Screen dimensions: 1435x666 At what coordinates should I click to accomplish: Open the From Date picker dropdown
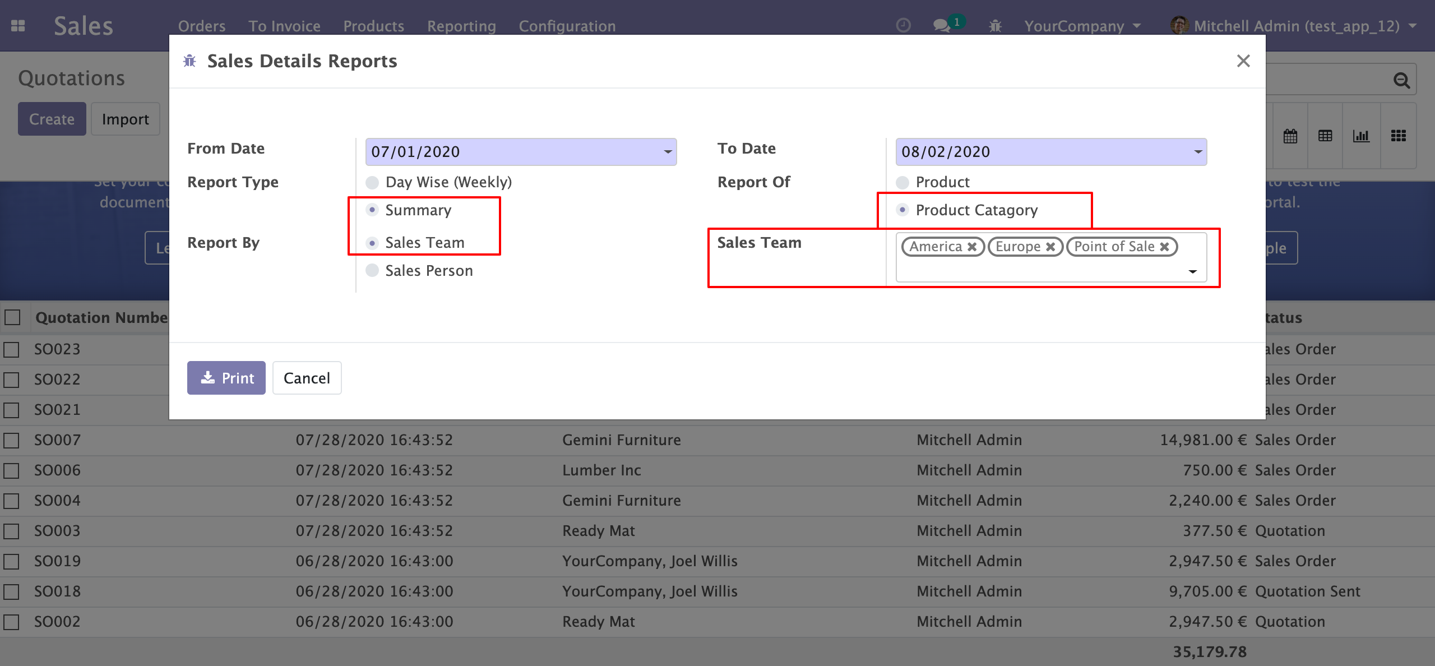(668, 152)
